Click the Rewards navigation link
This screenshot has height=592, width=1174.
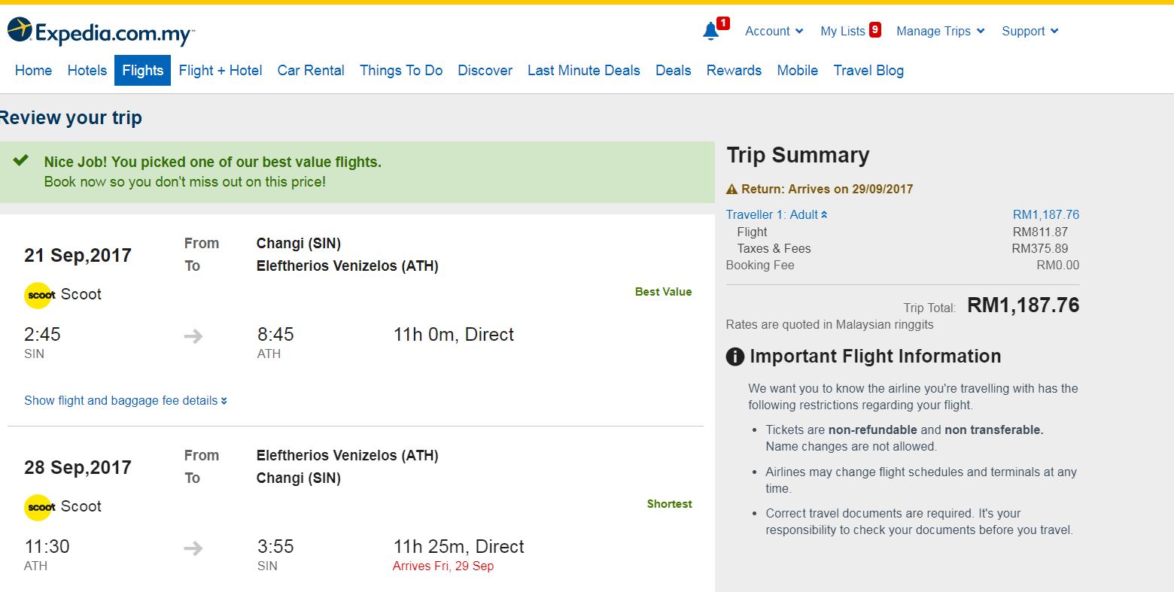[x=734, y=71]
